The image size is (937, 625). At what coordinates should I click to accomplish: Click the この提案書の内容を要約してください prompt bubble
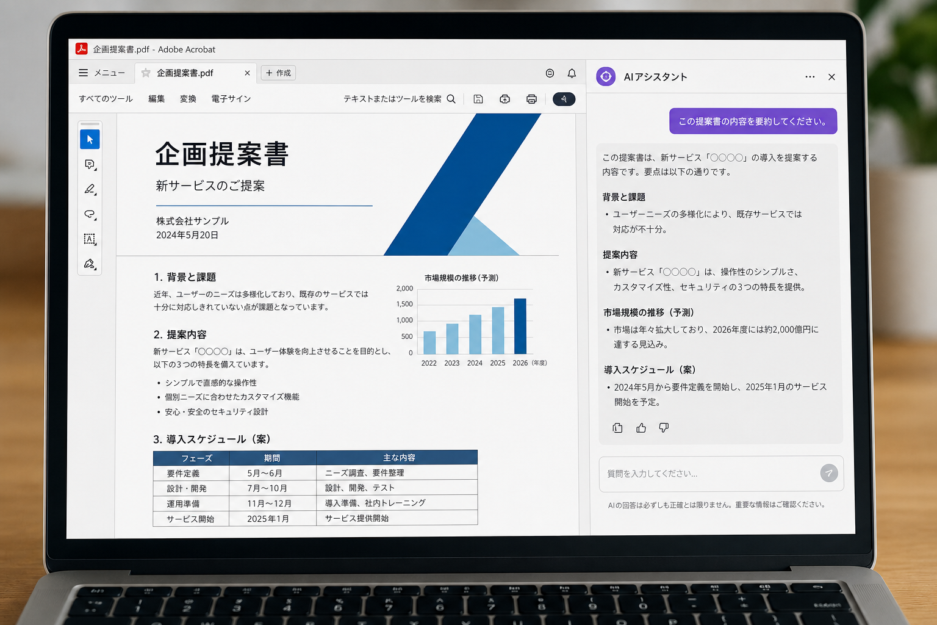[x=753, y=121]
